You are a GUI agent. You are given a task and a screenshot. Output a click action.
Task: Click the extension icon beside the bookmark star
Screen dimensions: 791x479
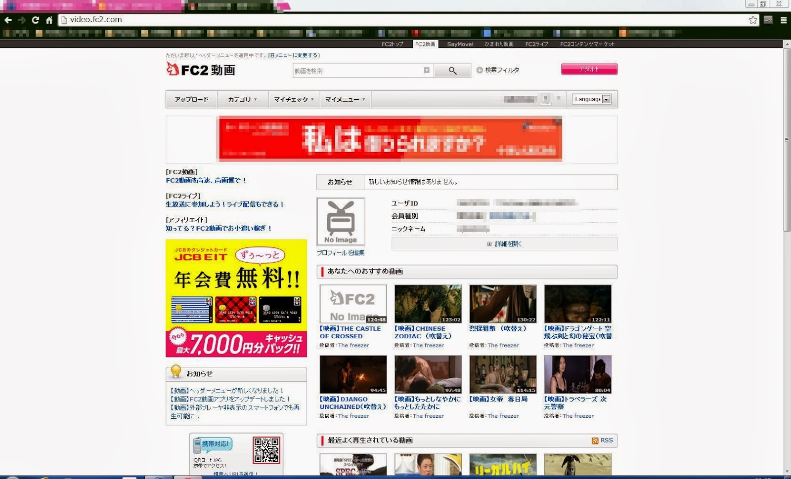tap(768, 20)
